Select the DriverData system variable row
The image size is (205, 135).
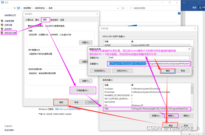pyautogui.click(x=147, y=92)
